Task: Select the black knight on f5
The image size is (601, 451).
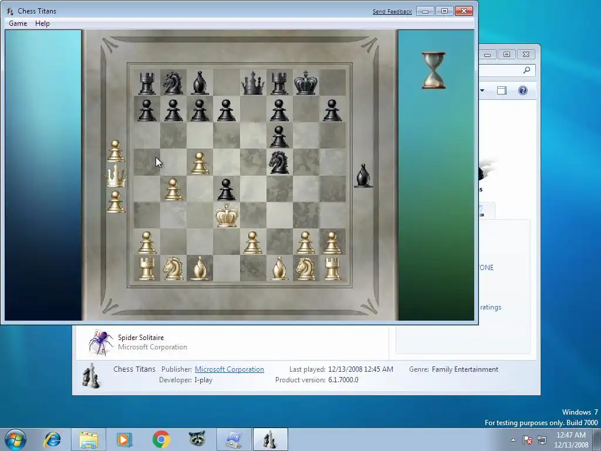Action: (279, 162)
